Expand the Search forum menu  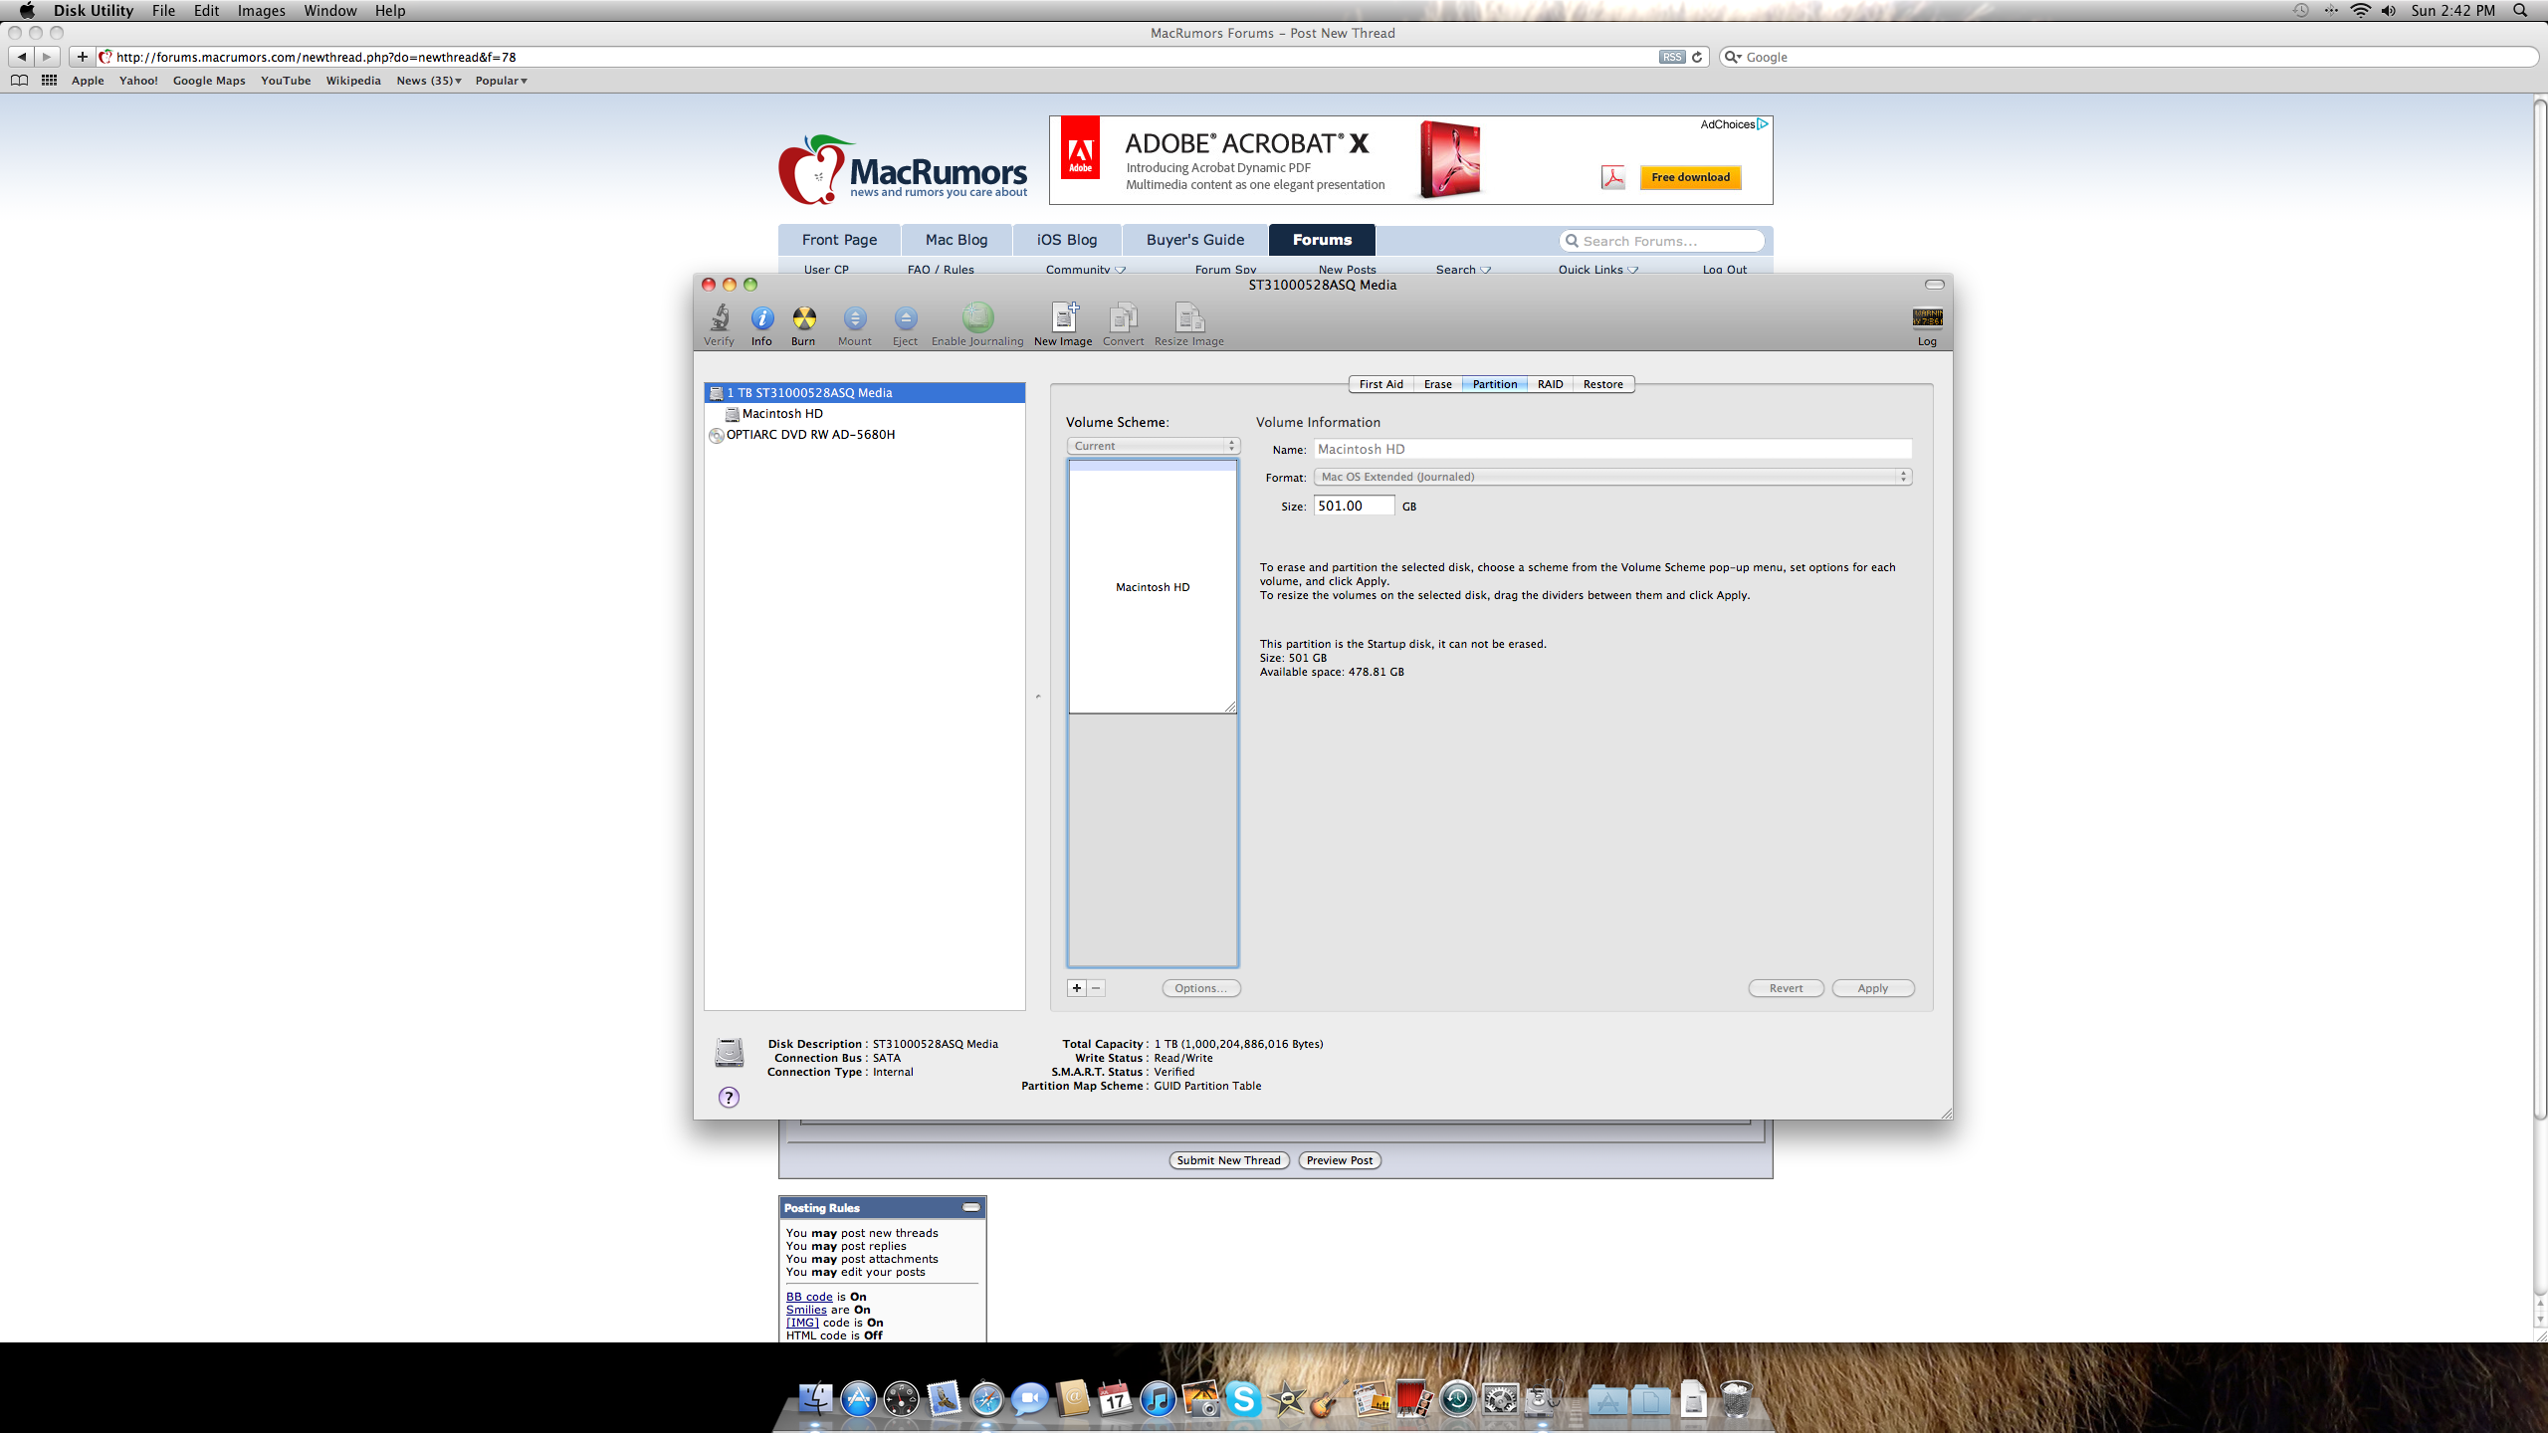[x=1463, y=270]
